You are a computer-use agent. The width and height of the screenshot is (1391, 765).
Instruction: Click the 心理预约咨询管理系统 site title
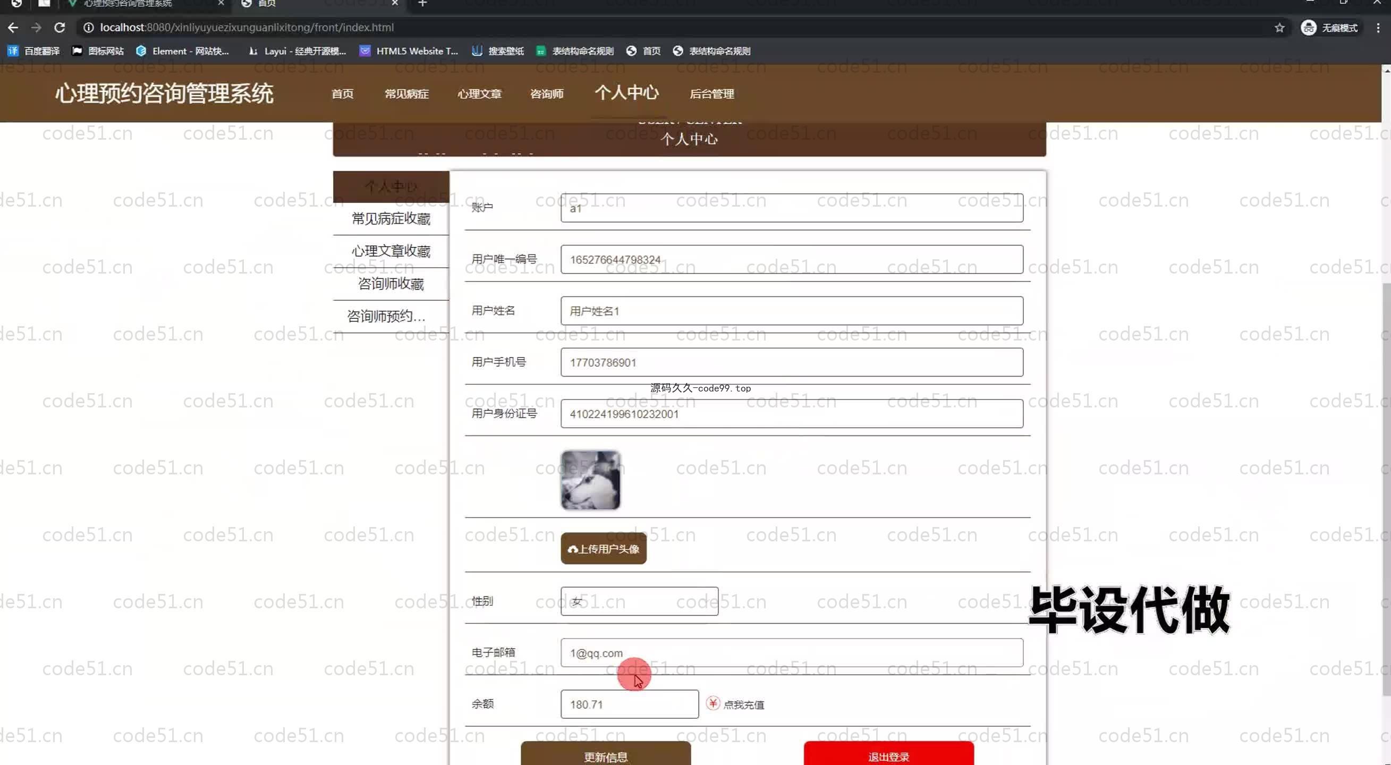pos(164,93)
